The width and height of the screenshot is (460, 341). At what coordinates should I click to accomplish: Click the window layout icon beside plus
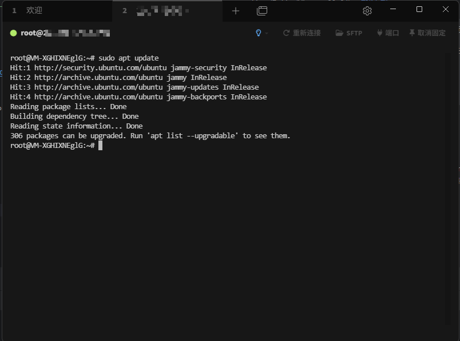point(262,10)
